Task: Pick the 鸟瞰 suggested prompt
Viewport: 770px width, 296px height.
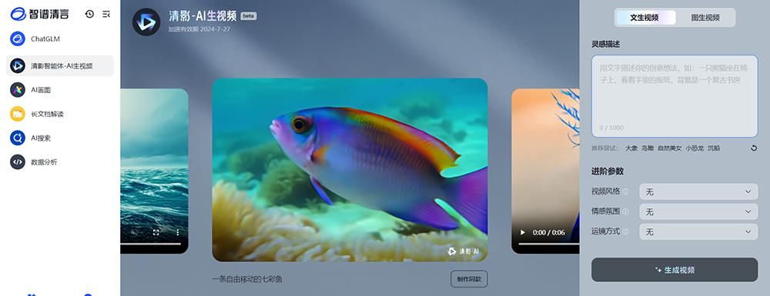Action: tap(648, 148)
